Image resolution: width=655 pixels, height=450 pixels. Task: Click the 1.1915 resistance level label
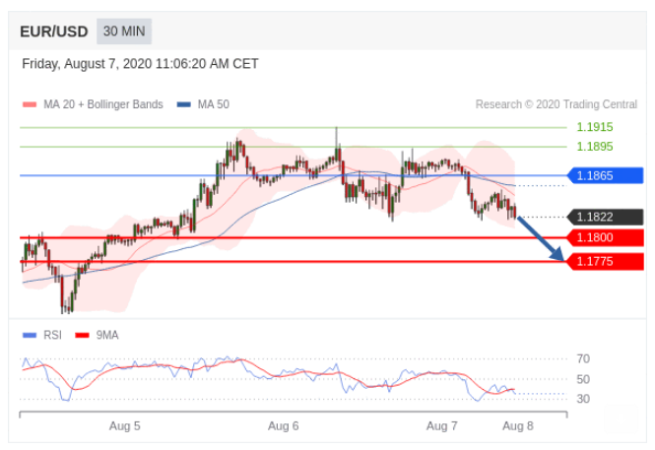pos(595,127)
